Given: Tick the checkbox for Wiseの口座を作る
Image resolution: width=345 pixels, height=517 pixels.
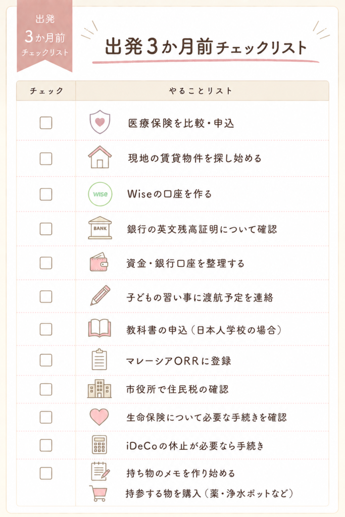Looking at the screenshot, I should click(x=46, y=194).
